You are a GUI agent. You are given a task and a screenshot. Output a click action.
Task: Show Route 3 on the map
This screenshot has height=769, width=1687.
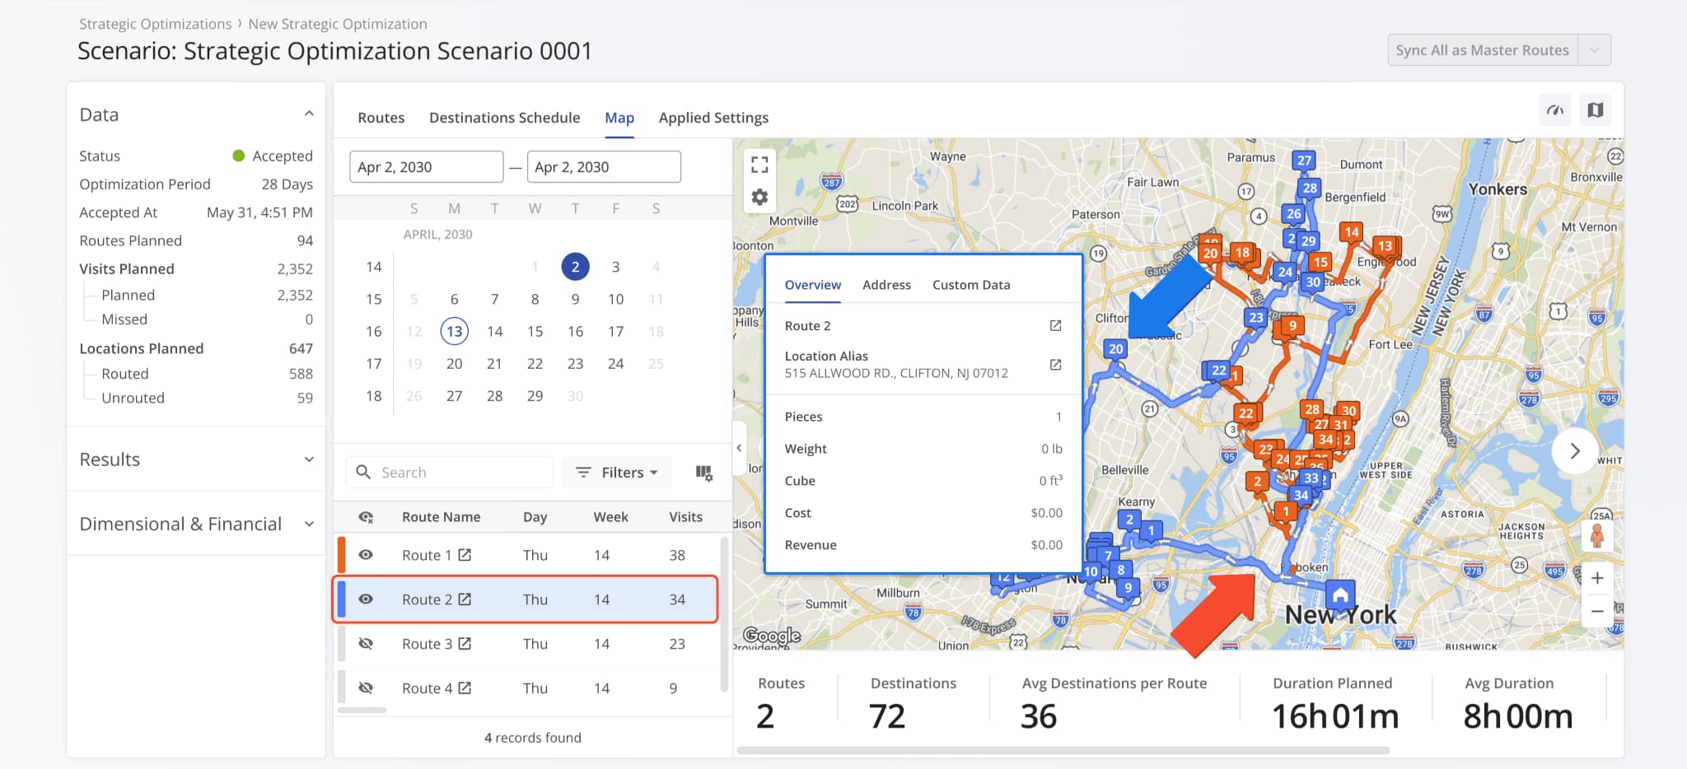[366, 644]
